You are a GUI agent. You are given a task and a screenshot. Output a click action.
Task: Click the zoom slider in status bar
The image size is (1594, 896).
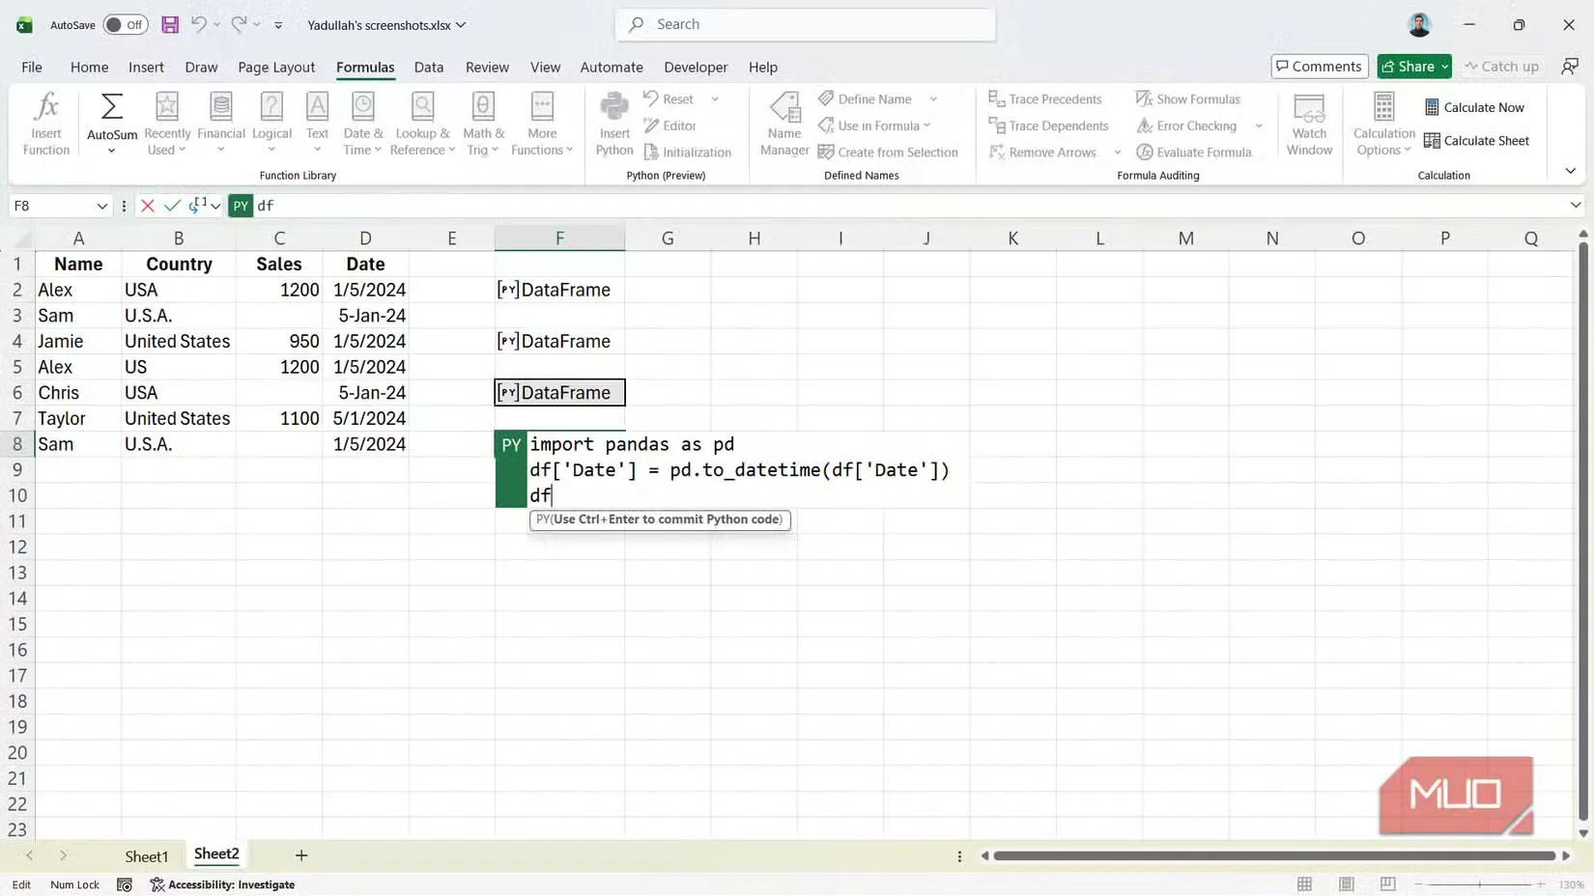(x=1479, y=884)
